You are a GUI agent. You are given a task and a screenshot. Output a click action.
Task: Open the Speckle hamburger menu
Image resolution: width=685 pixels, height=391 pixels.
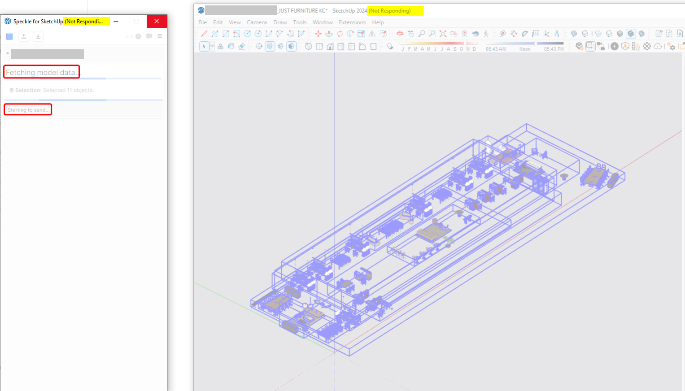(160, 36)
